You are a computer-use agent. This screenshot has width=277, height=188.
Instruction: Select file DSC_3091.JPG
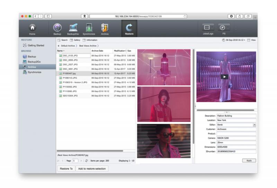(96, 69)
